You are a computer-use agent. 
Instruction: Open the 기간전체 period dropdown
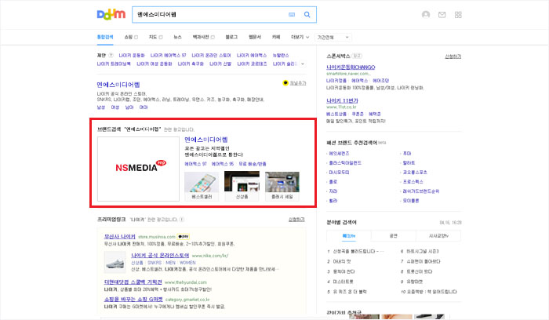click(x=333, y=37)
